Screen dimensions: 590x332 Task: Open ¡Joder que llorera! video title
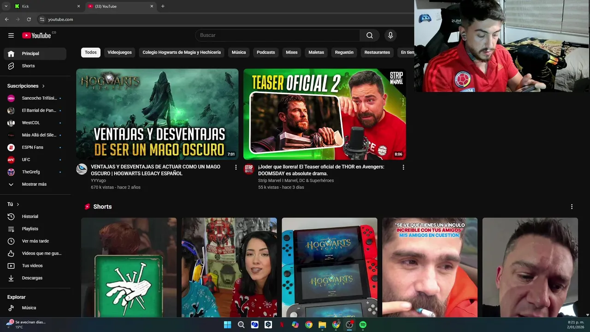tap(321, 170)
